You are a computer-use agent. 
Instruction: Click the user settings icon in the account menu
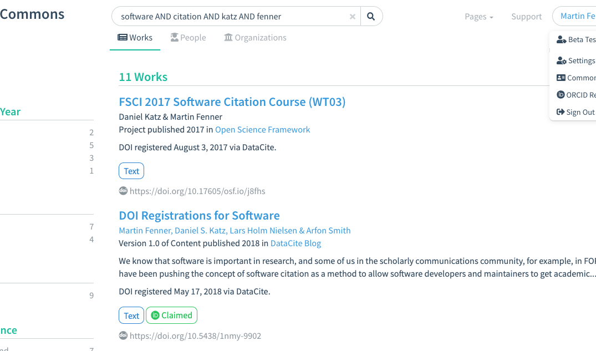click(561, 61)
